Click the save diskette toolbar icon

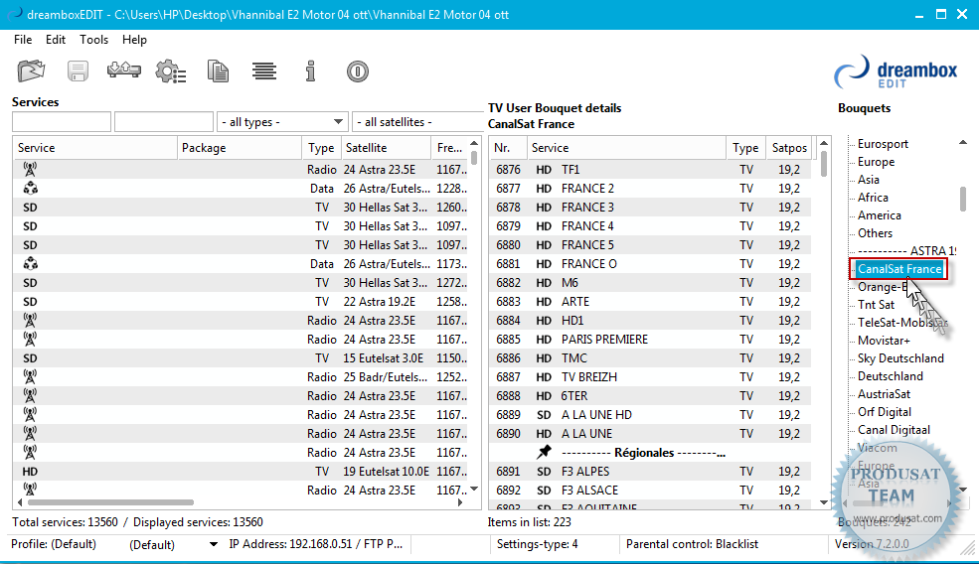(79, 71)
